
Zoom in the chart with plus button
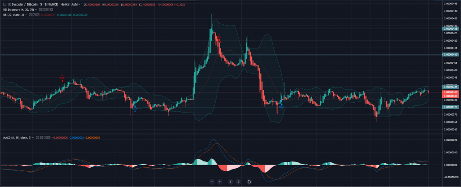(x=220, y=182)
